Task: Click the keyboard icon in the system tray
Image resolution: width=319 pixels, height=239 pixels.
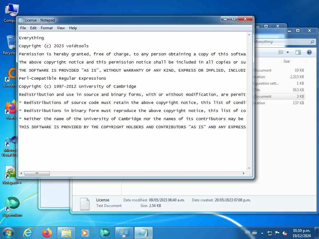Action: pyautogui.click(x=255, y=232)
